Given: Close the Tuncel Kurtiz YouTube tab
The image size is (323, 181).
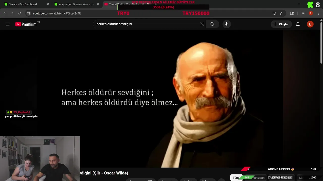Looking at the screenshot, I should click(x=148, y=4).
